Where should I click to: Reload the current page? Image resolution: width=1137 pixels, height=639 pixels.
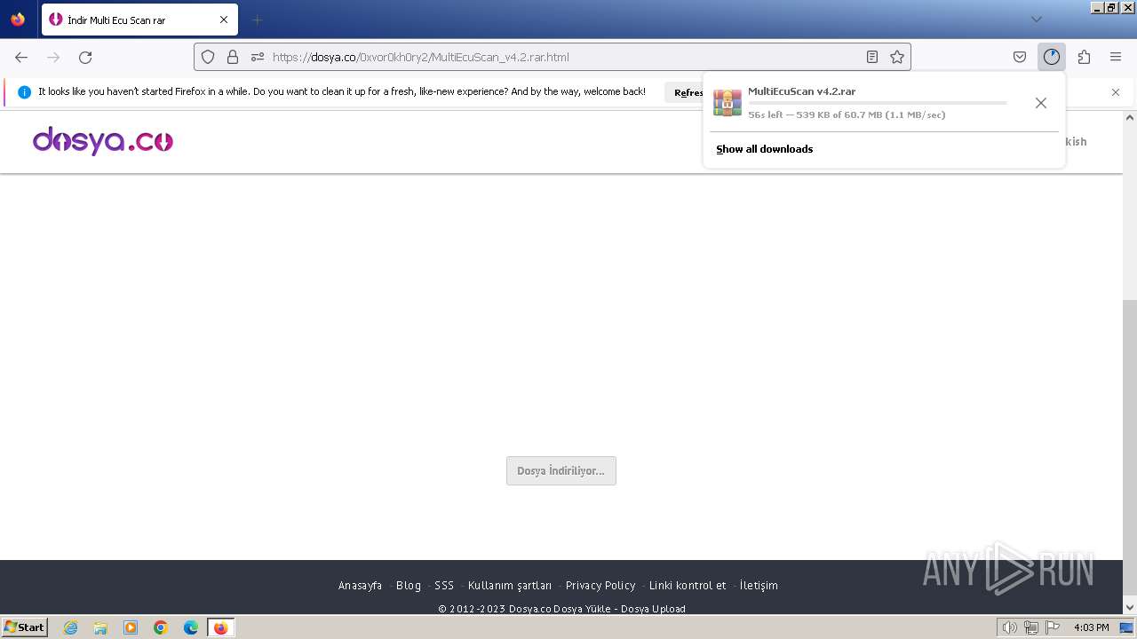pos(85,57)
